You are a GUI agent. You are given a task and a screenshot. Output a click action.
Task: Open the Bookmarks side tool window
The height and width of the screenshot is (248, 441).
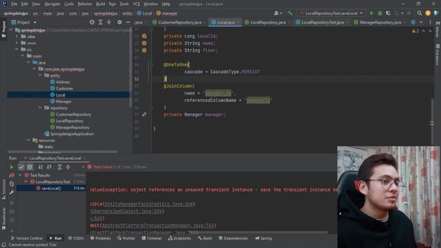pos(3,219)
